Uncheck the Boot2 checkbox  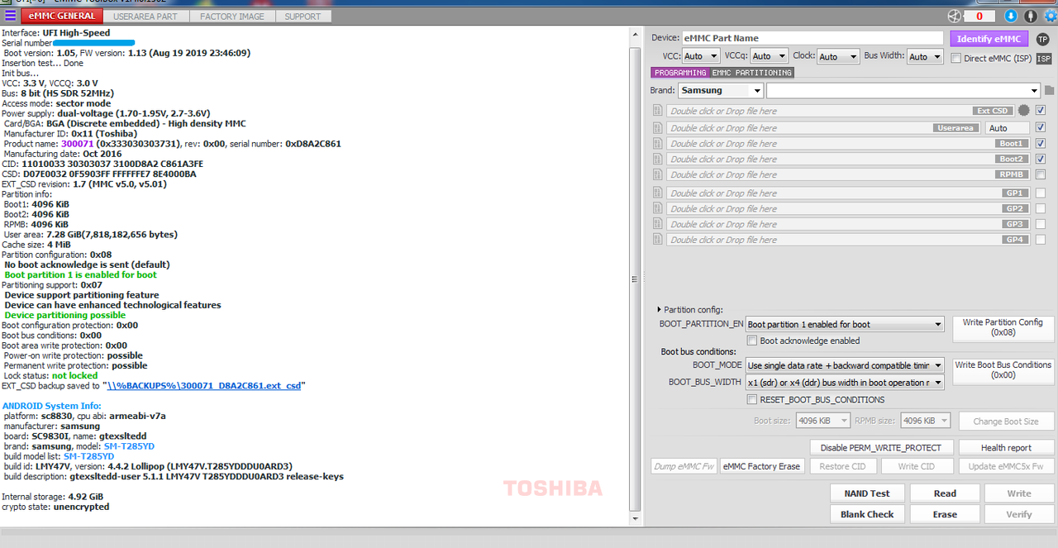(1041, 159)
